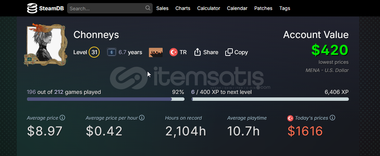Click the 10.7h average playtime value

point(243,131)
